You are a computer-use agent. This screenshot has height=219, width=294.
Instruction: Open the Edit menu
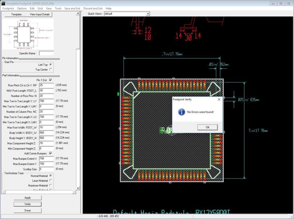coord(32,8)
